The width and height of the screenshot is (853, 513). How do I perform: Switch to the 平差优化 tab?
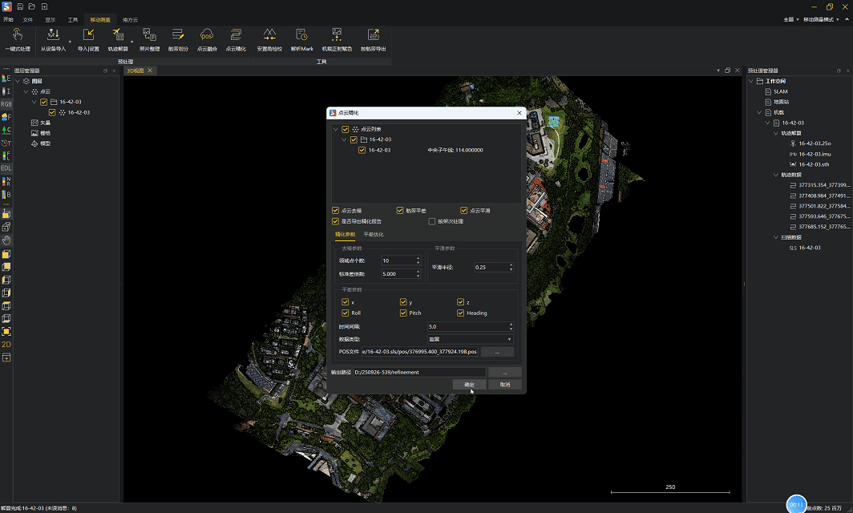click(373, 235)
